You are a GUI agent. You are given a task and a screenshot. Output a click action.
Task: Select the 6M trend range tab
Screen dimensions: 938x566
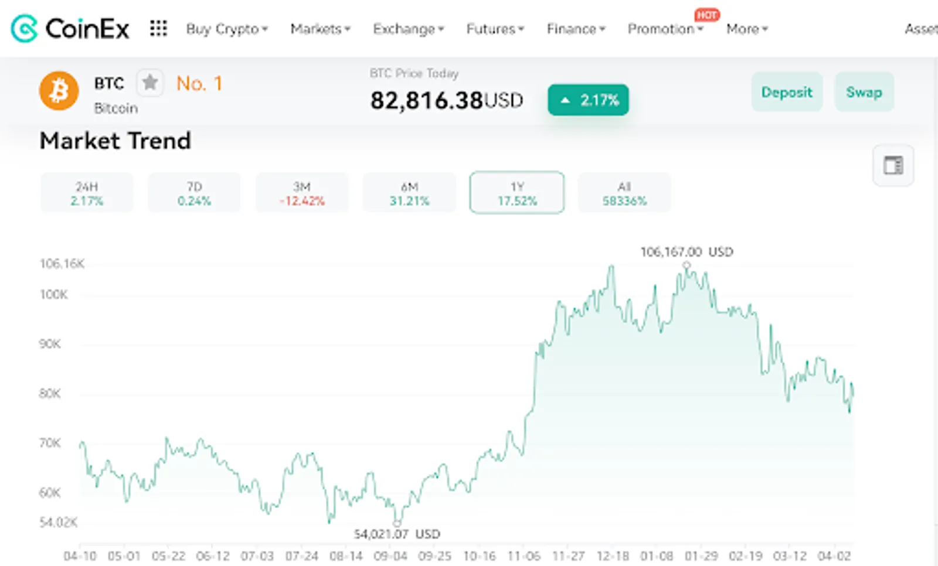coord(409,193)
